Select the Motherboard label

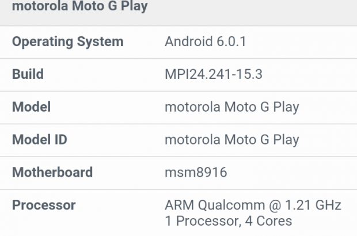pyautogui.click(x=52, y=173)
